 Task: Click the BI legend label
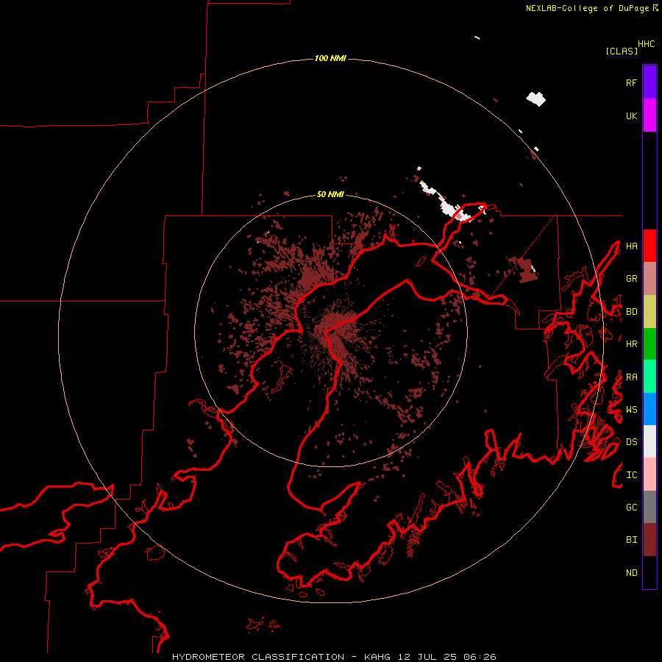point(631,540)
